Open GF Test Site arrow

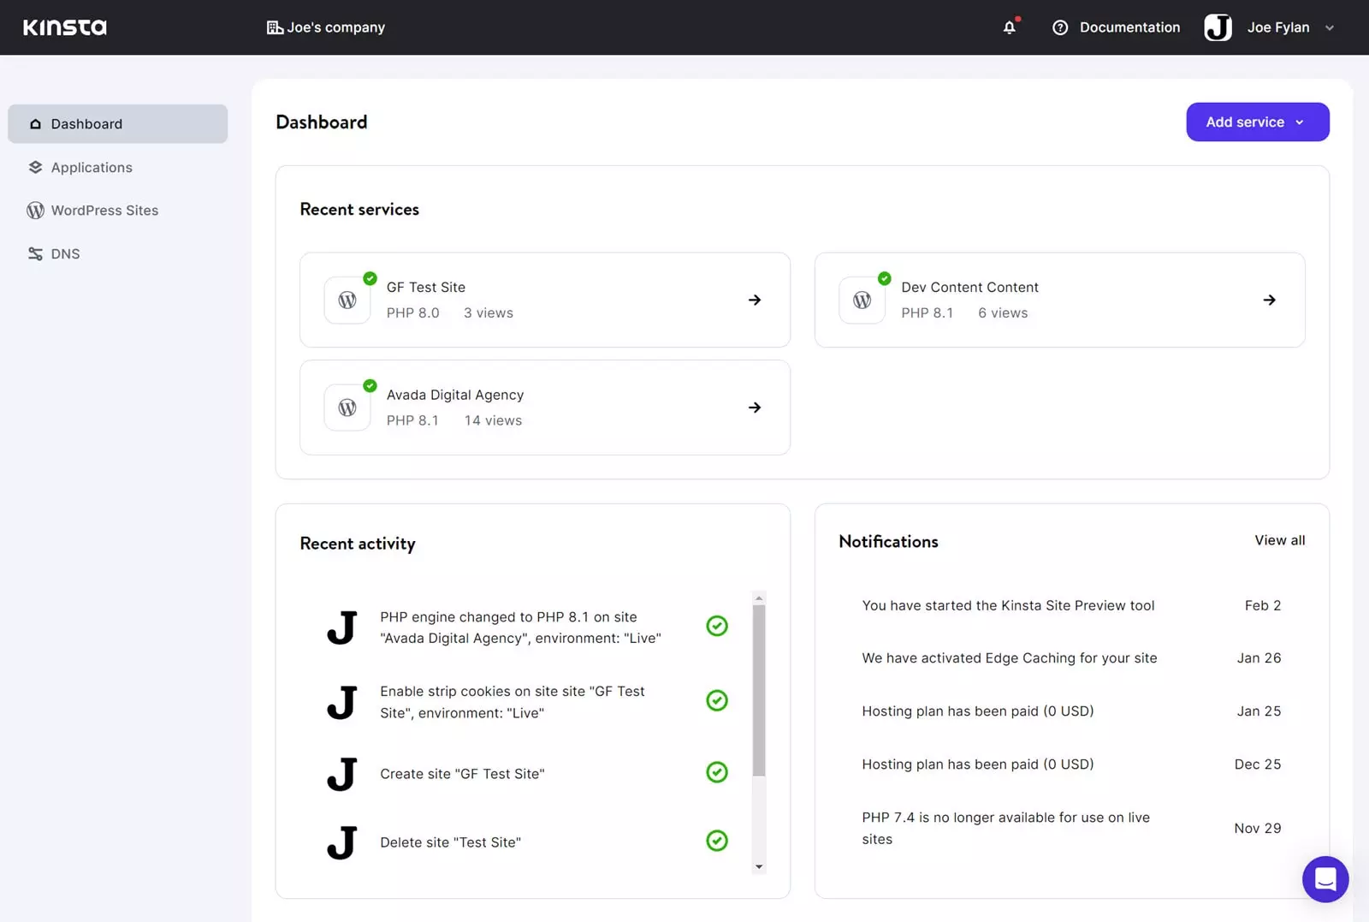click(755, 300)
